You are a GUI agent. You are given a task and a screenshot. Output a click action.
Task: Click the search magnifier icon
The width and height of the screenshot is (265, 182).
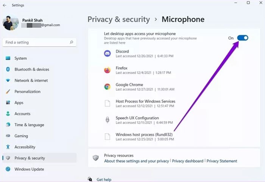point(71,42)
